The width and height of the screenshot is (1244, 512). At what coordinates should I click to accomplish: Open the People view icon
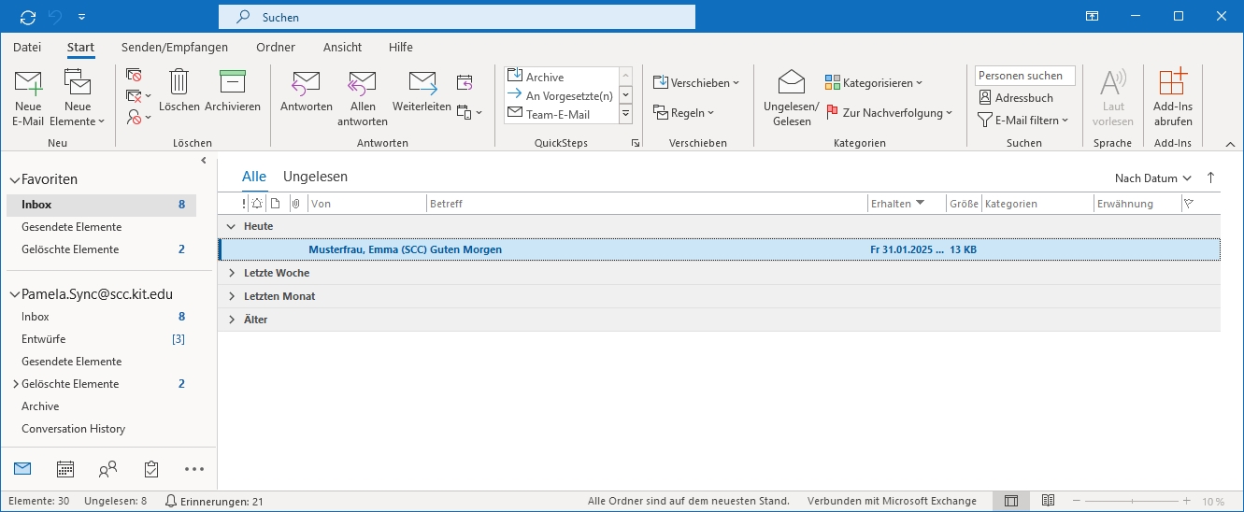(x=108, y=469)
